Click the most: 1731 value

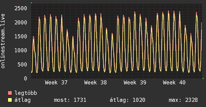70,100
